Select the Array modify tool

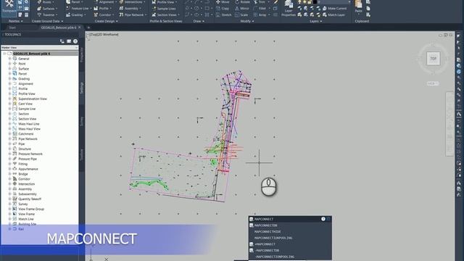260,14
